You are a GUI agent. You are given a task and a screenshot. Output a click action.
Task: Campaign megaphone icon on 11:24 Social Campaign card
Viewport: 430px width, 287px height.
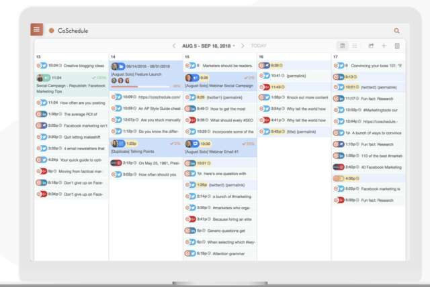click(47, 78)
